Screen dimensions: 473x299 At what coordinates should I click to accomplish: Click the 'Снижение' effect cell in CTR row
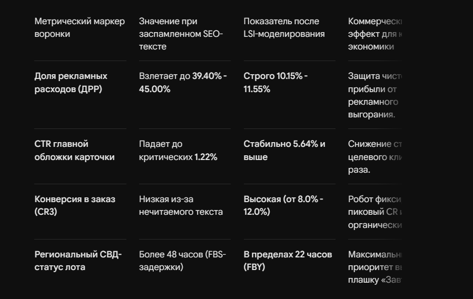click(x=375, y=157)
